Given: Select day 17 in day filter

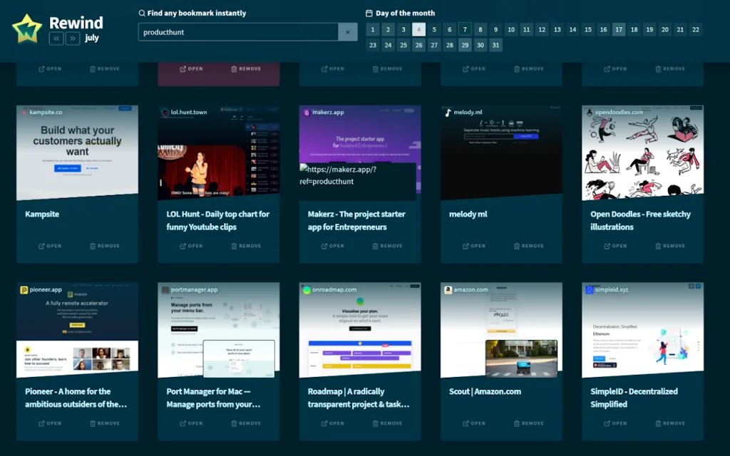Looking at the screenshot, I should click(619, 29).
